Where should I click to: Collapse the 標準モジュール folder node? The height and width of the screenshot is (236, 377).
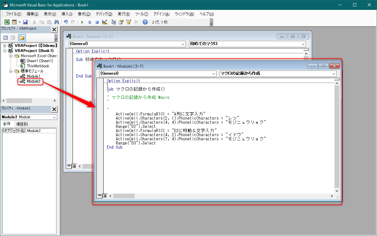pos(11,71)
